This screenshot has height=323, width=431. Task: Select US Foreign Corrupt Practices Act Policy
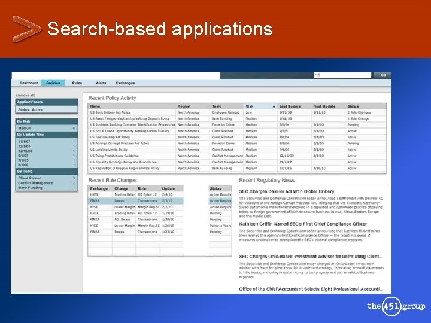(x=237, y=144)
